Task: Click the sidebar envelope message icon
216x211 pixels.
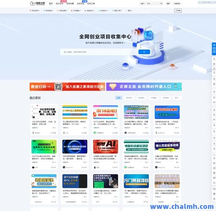Action: (214, 178)
